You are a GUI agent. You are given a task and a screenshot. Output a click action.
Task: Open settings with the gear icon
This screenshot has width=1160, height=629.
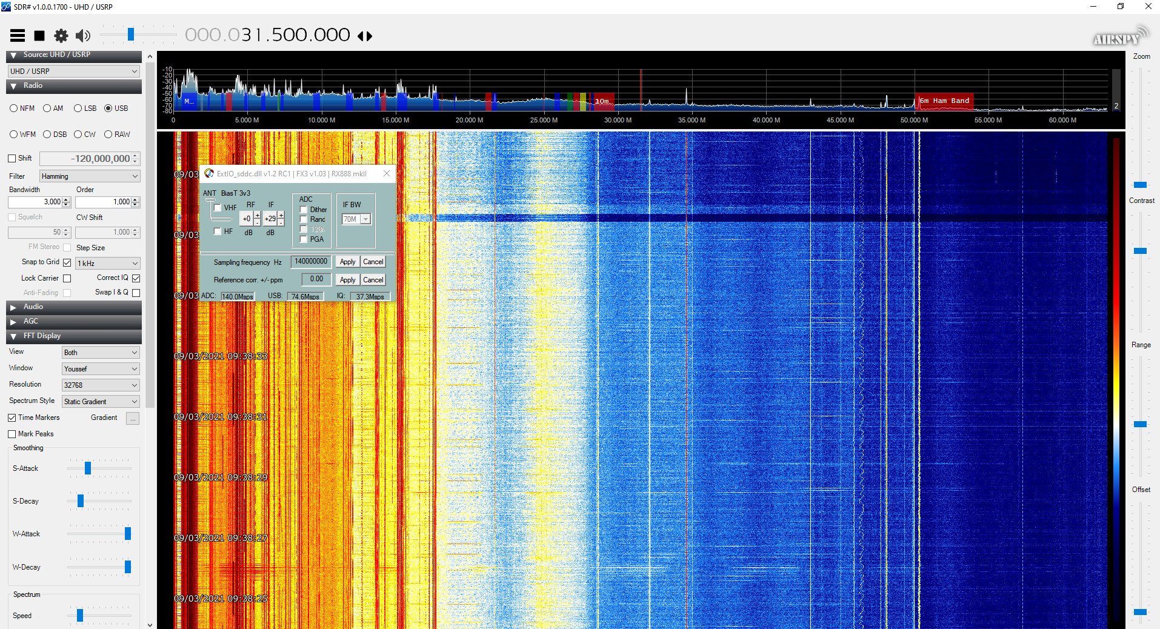point(61,36)
